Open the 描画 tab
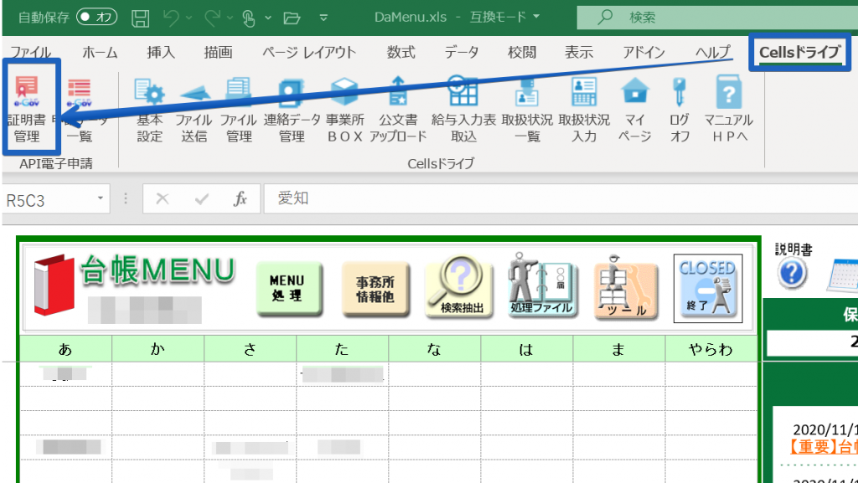 click(218, 52)
